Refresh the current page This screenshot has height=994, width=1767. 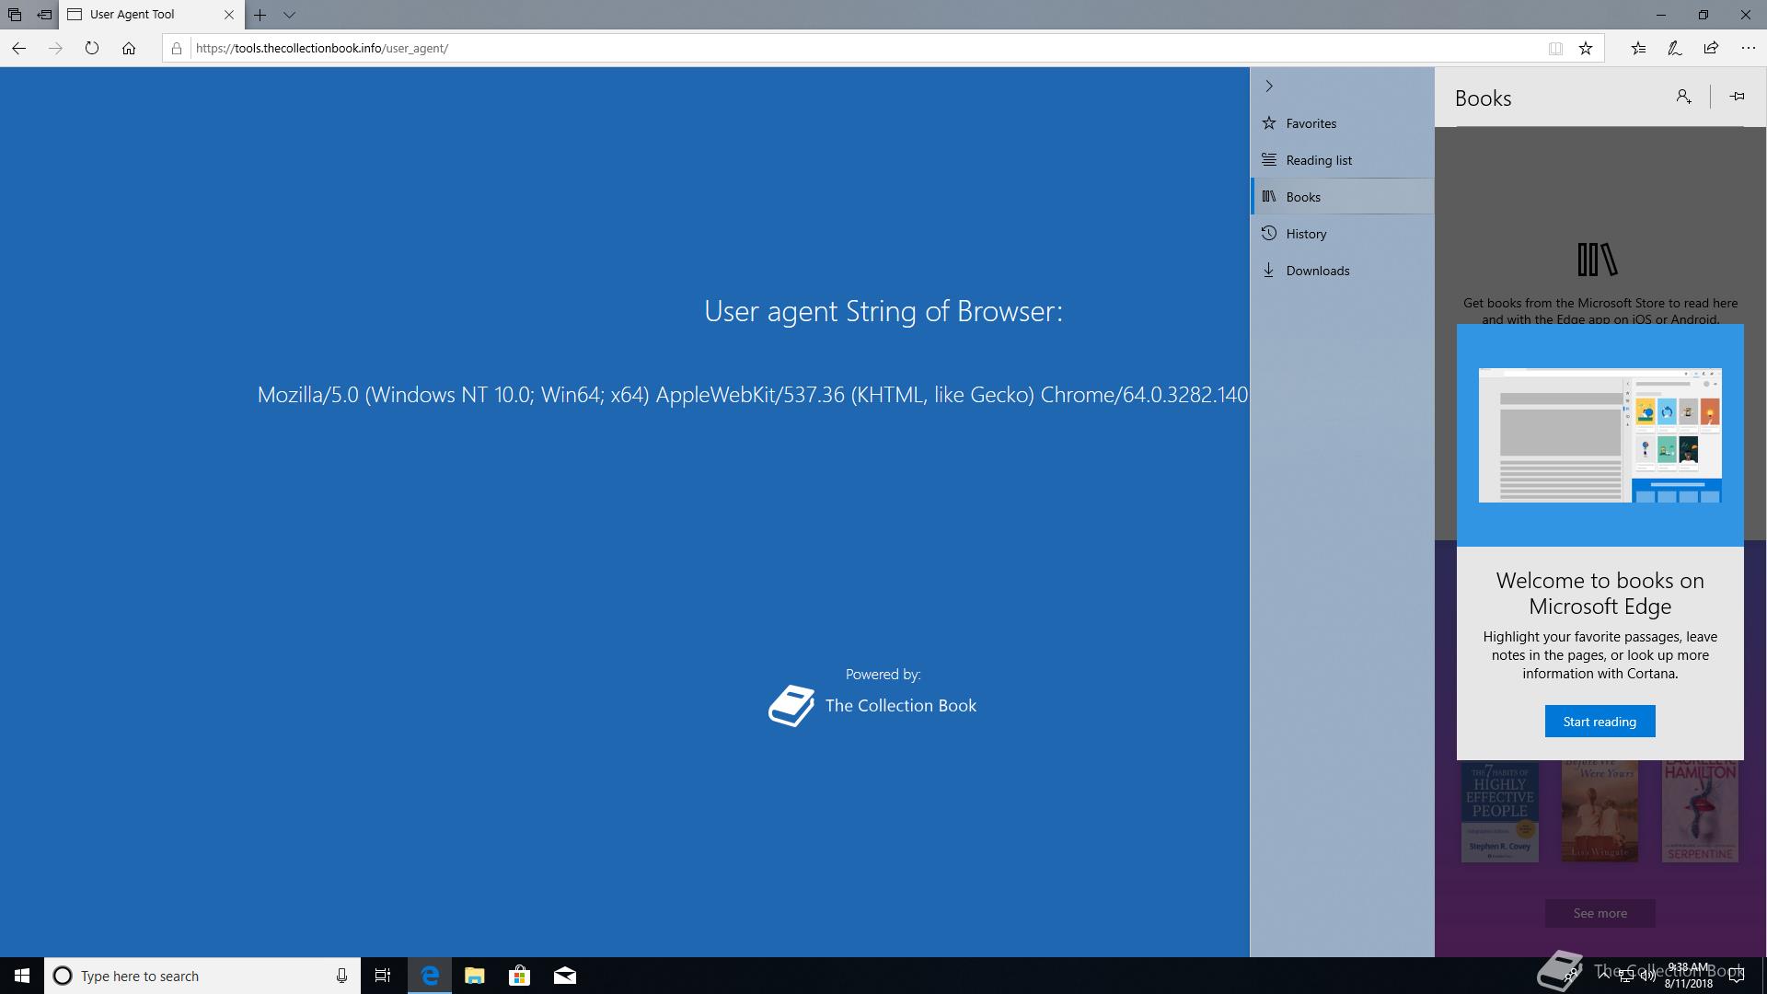coord(92,48)
